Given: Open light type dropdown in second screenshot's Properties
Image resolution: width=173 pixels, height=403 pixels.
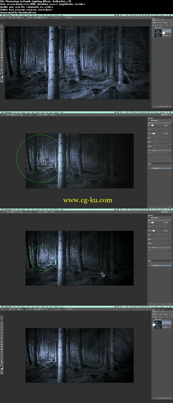Looking at the screenshot, I should [x=159, y=123].
